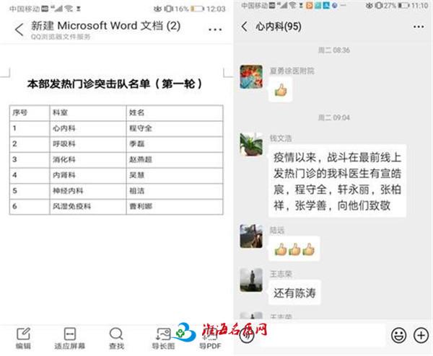Tap the plus icon for more attachments

pyautogui.click(x=421, y=334)
